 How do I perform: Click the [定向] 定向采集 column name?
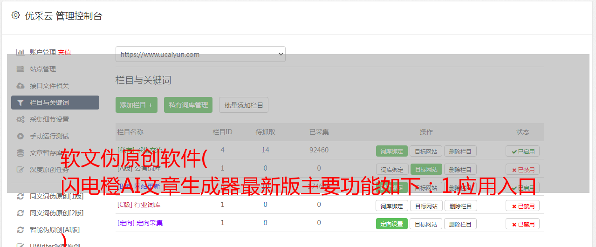140,223
